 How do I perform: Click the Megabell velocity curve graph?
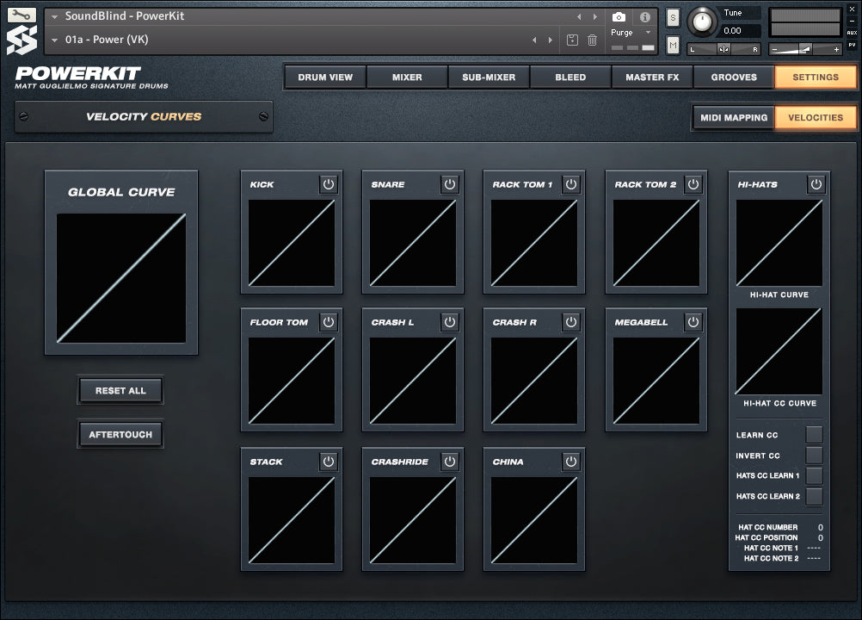(x=656, y=381)
